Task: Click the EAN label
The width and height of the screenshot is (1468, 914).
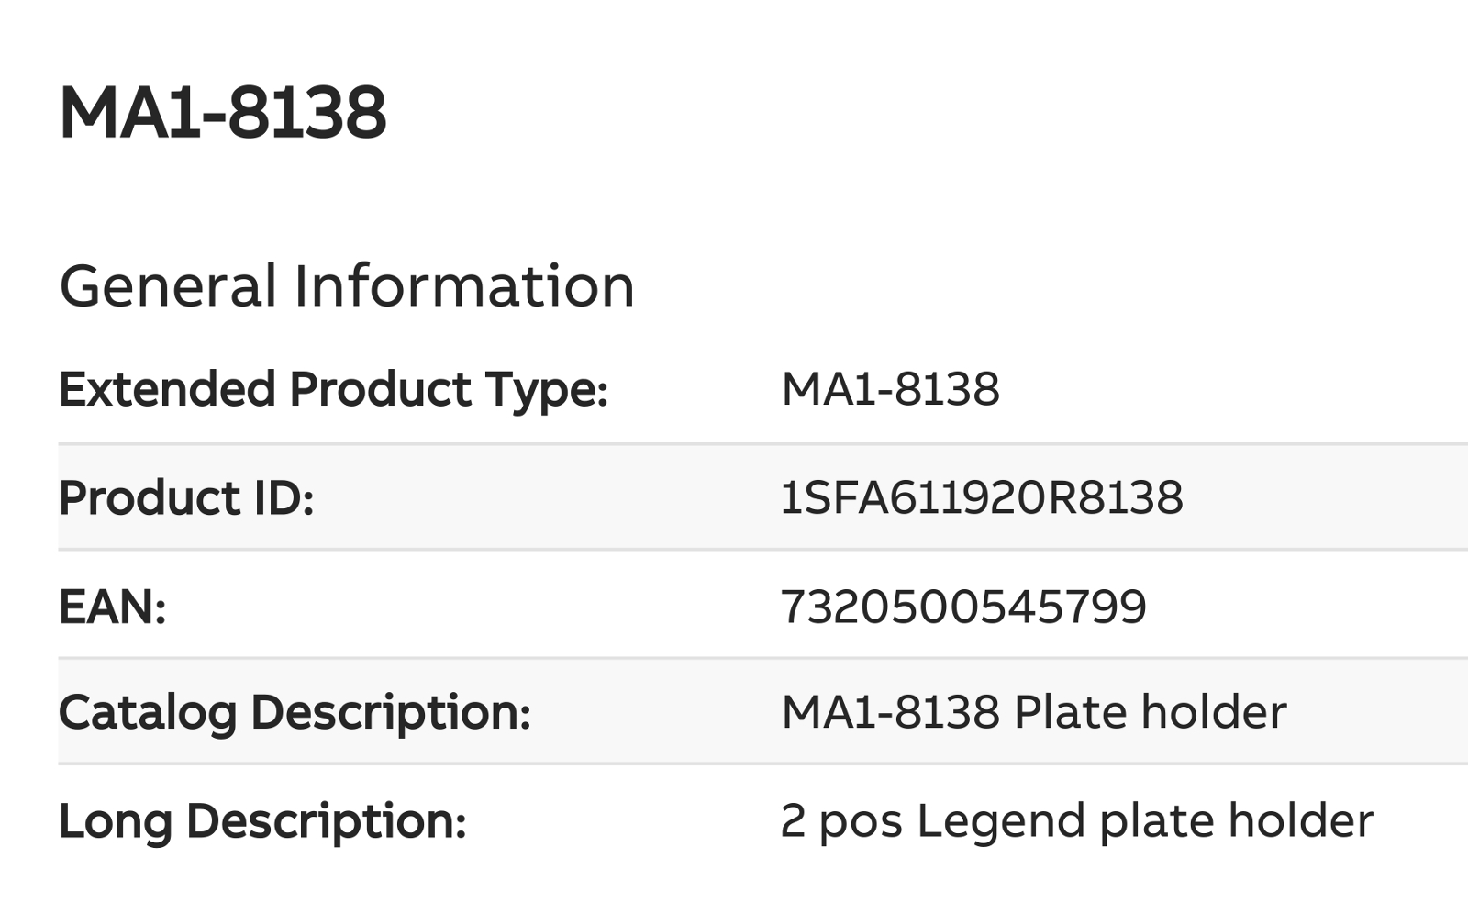Action: (112, 607)
